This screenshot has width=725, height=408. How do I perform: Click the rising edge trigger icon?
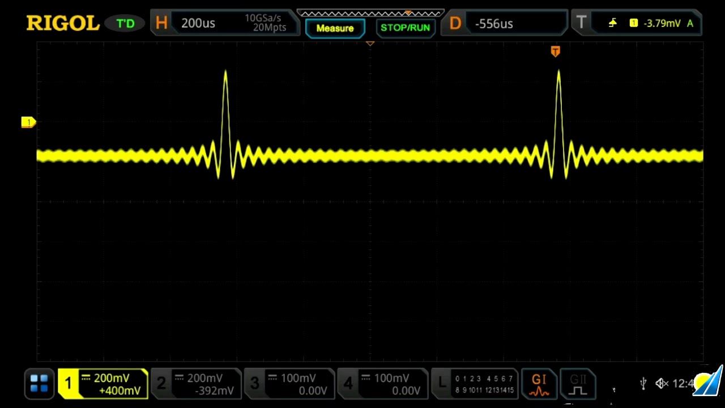pos(612,23)
